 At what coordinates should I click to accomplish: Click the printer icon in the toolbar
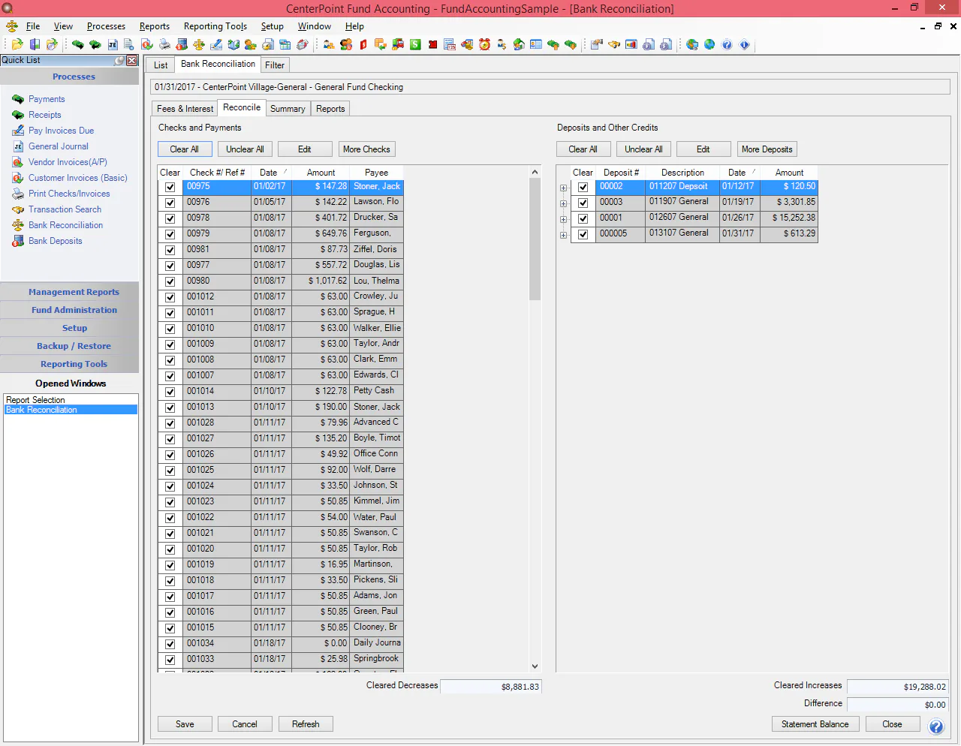pos(164,45)
